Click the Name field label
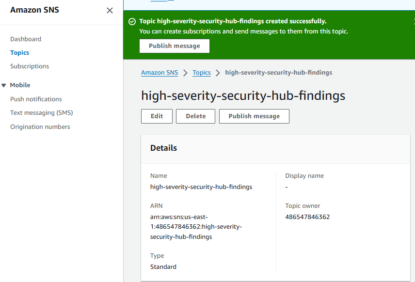Screen dimensions: 415x282 click(x=159, y=176)
